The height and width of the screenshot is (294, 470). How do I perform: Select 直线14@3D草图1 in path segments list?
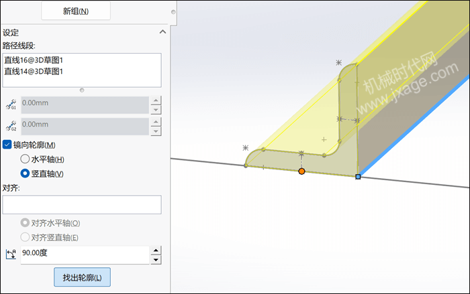coord(34,72)
